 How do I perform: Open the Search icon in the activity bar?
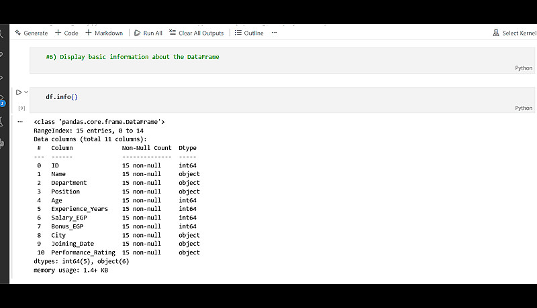point(1,33)
